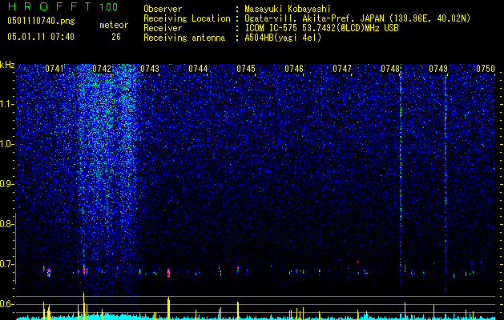504x320 pixels.
Task: Click the 0745 time marker
Action: click(246, 69)
